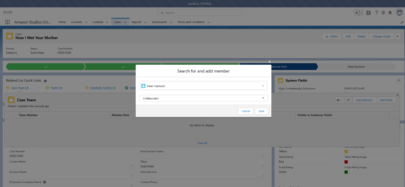
Task: Click the Production Company Name info icon
Action: point(45,182)
